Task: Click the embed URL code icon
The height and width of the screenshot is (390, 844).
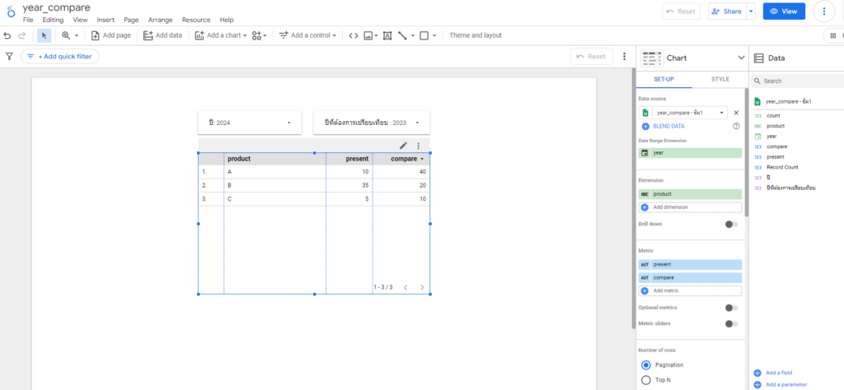Action: (x=353, y=35)
